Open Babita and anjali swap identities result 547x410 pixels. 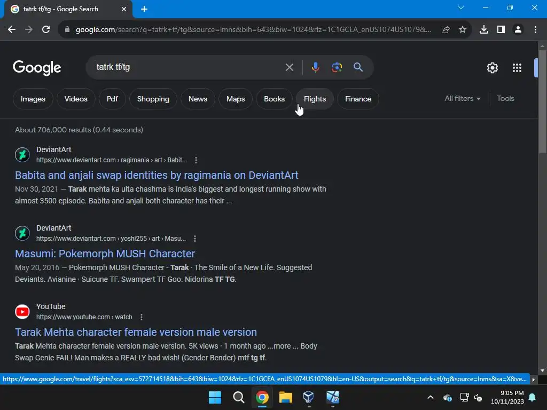click(157, 175)
